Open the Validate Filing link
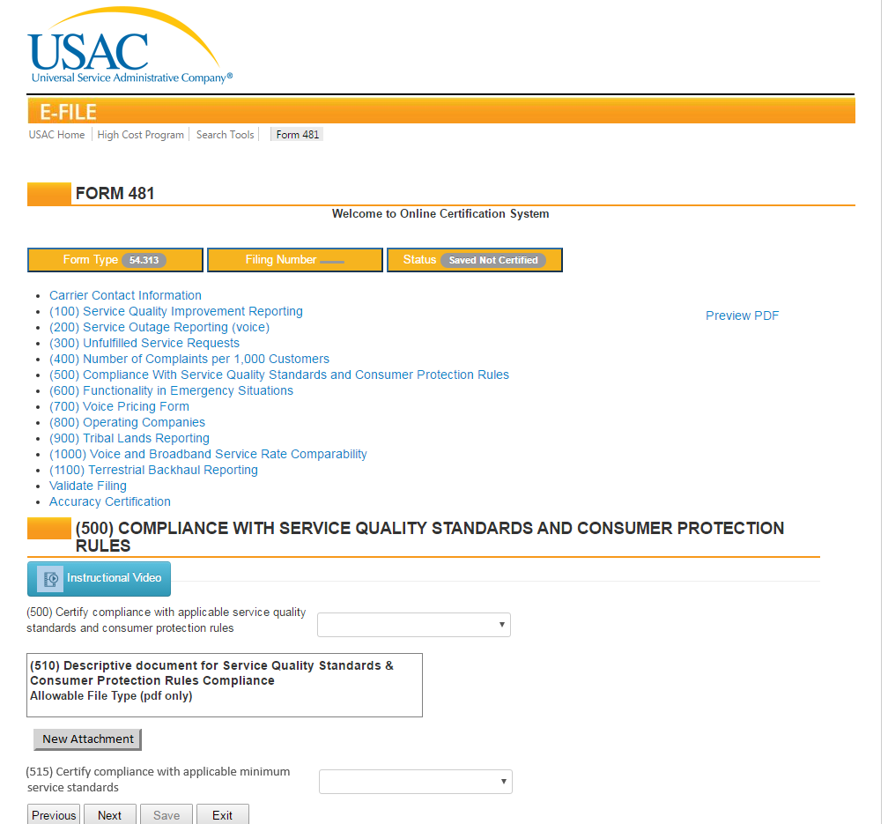The height and width of the screenshot is (824, 888). pos(88,486)
